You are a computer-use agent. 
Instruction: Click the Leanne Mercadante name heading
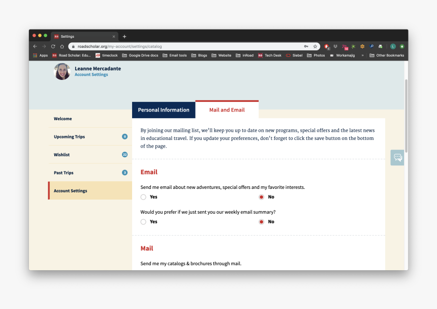click(98, 68)
